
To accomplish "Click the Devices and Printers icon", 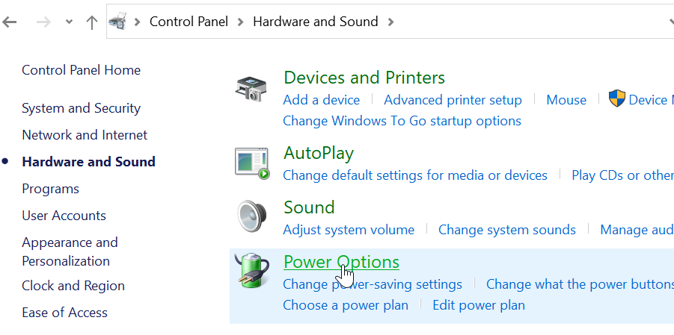I will tap(251, 89).
